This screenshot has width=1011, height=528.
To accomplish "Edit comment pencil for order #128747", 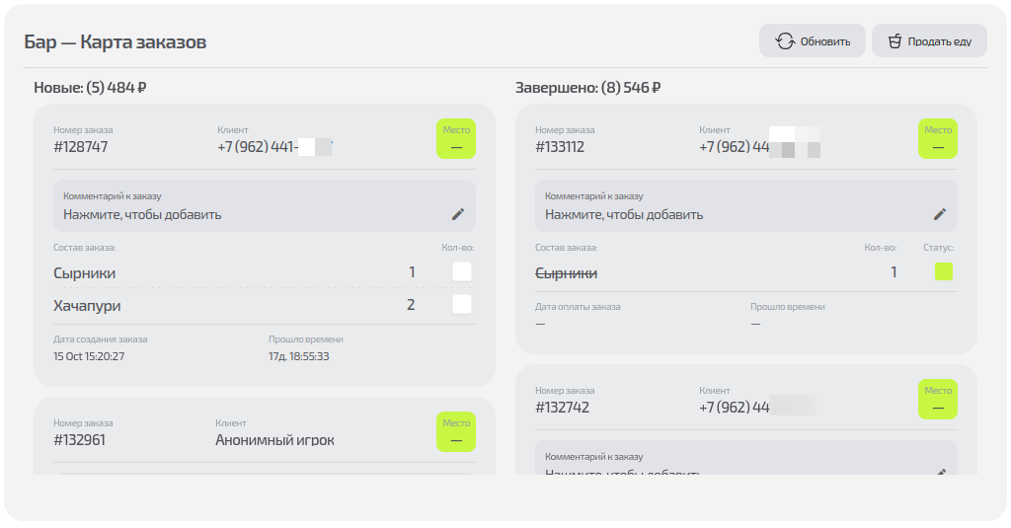I will point(457,213).
